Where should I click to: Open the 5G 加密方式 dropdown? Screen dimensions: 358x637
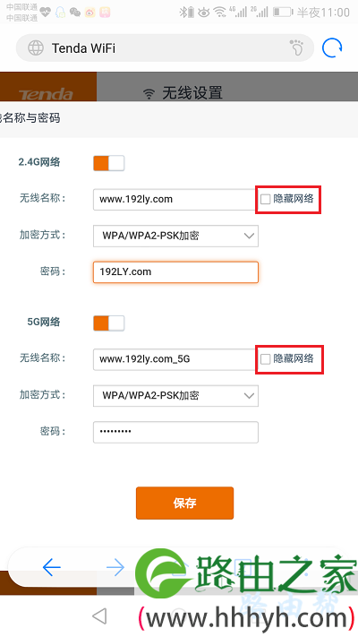pos(175,396)
